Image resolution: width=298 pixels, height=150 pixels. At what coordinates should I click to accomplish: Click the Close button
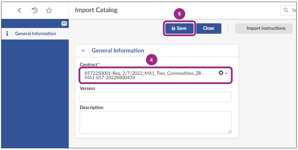coord(209,28)
